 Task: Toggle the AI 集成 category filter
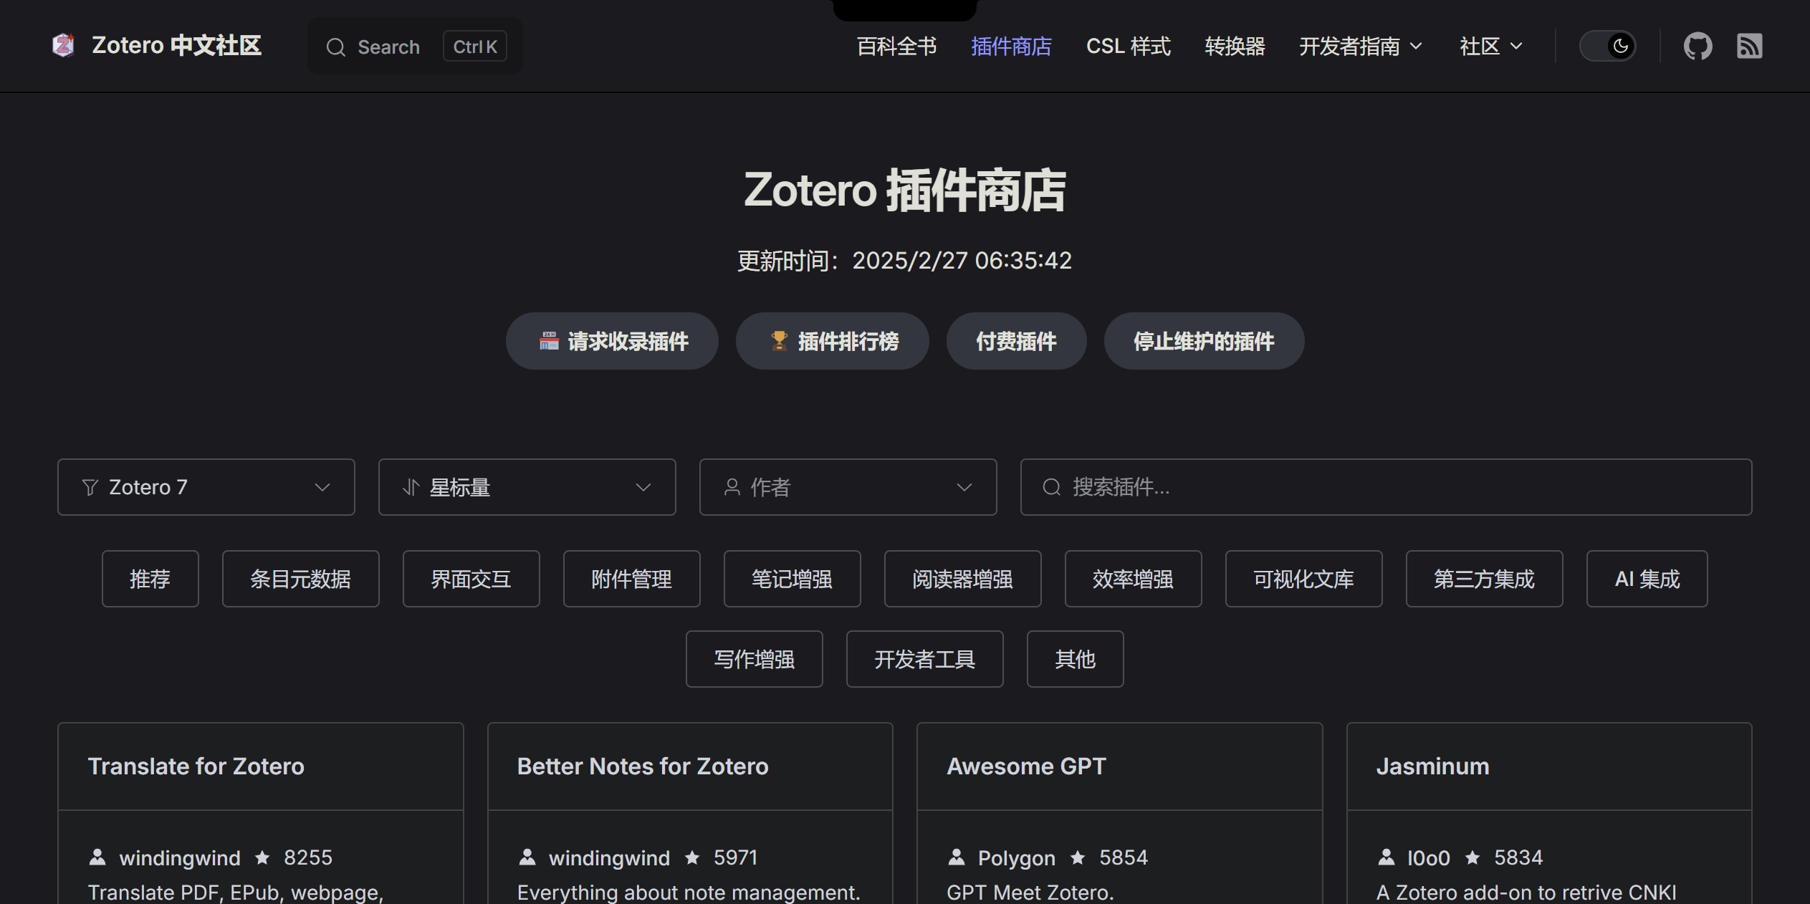1646,579
